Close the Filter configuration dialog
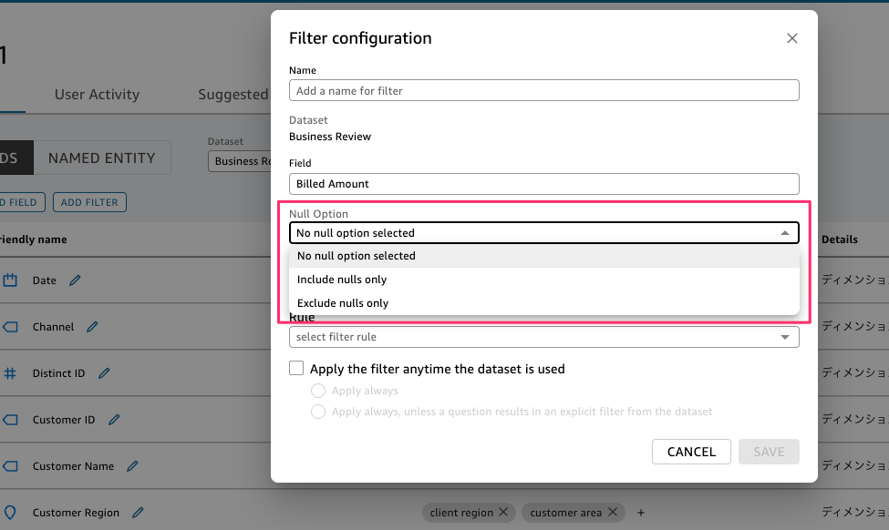889x530 pixels. coord(792,38)
